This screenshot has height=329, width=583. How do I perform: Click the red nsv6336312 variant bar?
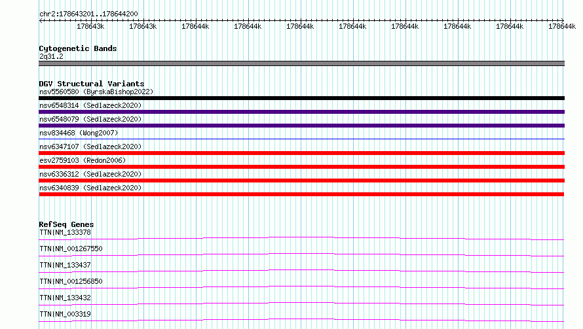pyautogui.click(x=301, y=181)
